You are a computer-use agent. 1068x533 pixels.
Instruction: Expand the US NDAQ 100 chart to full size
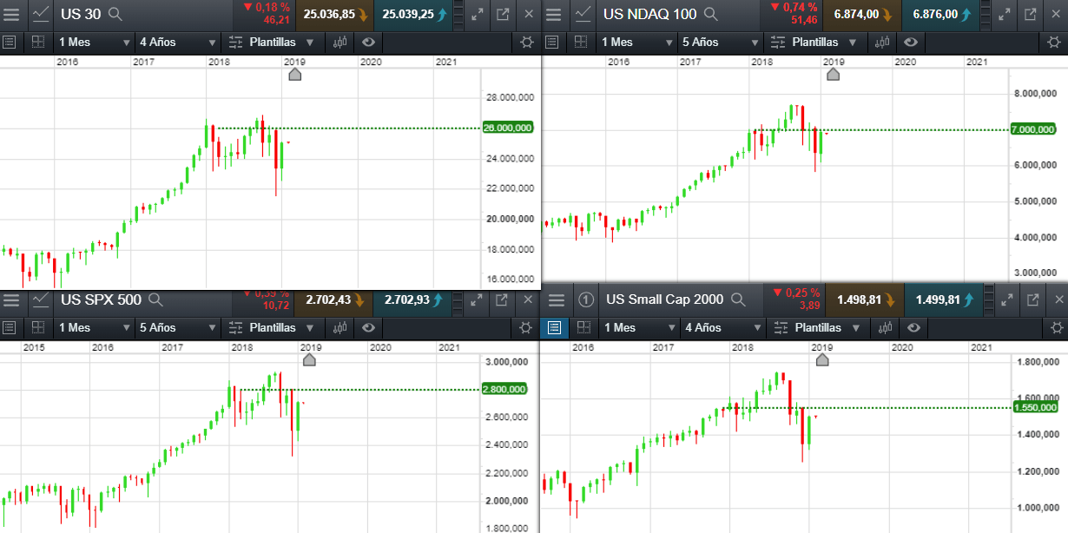pyautogui.click(x=1004, y=14)
